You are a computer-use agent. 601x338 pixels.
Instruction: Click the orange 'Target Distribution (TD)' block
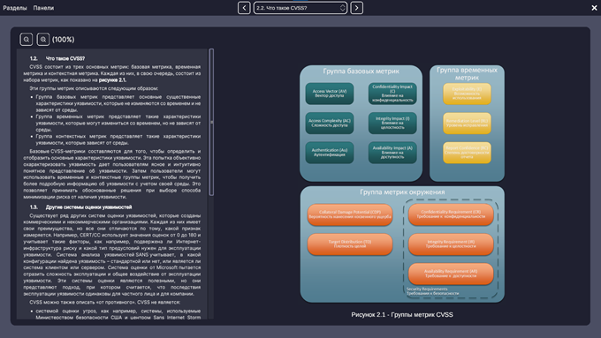[x=350, y=244]
